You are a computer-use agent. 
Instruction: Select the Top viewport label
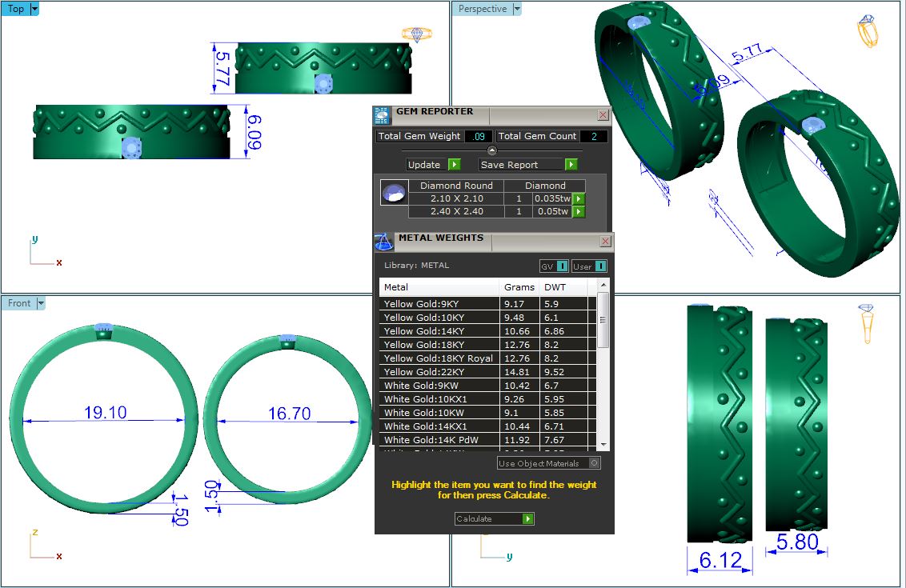15,9
